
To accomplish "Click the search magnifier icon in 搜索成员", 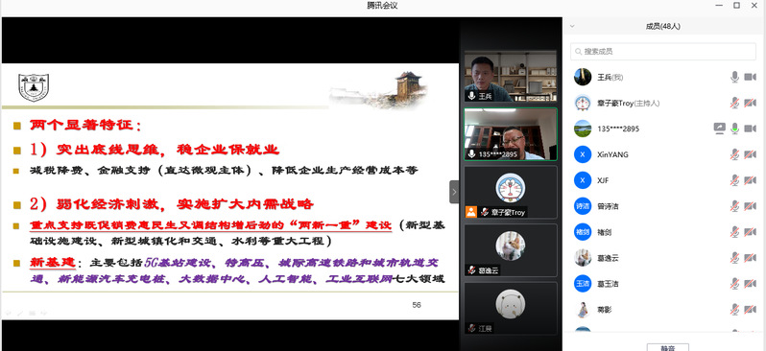I will [x=579, y=51].
